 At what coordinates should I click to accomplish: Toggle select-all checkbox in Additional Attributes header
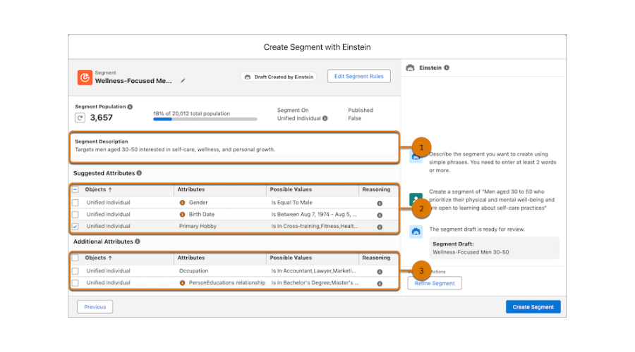(x=75, y=258)
